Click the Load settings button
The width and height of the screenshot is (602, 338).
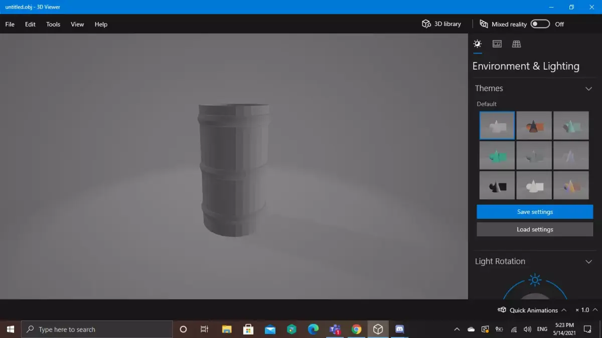[535, 229]
